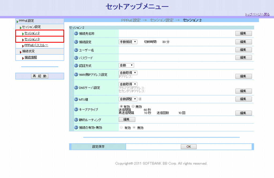274x178 pixels.
Task: Click help icon beside 接続先名称
Action: [76, 34]
